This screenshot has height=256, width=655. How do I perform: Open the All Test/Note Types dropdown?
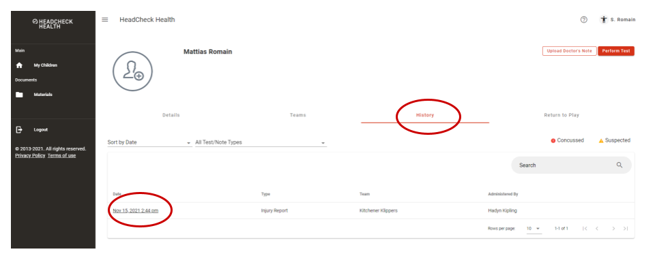[261, 142]
